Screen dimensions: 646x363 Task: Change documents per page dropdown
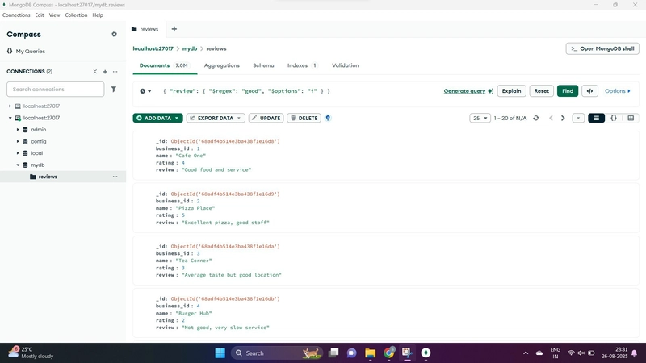tap(480, 118)
